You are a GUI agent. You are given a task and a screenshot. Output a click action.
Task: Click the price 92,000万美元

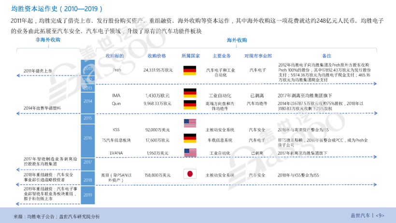[157, 130]
